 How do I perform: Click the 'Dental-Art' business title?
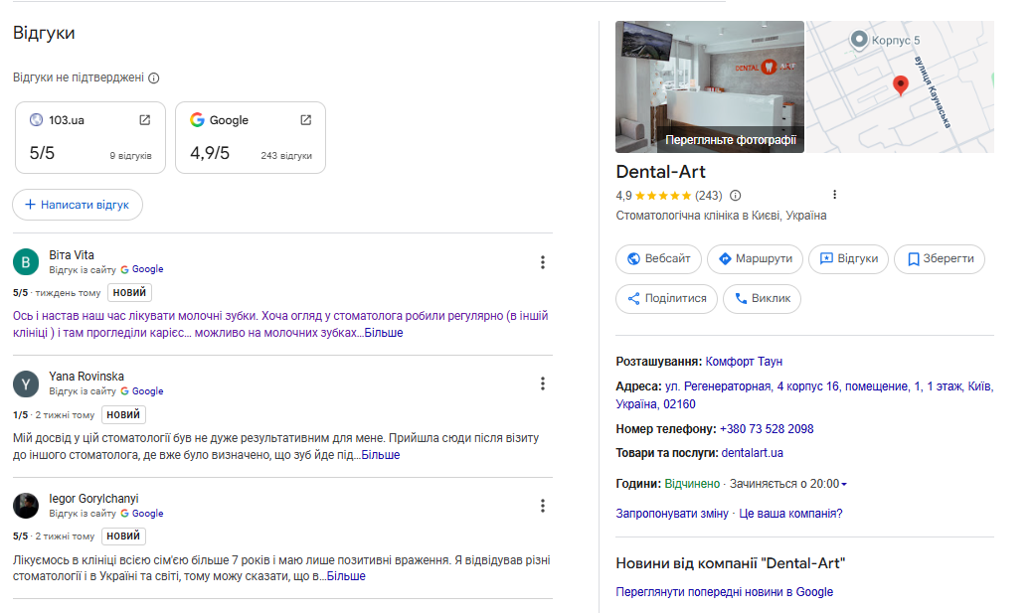pyautogui.click(x=661, y=172)
